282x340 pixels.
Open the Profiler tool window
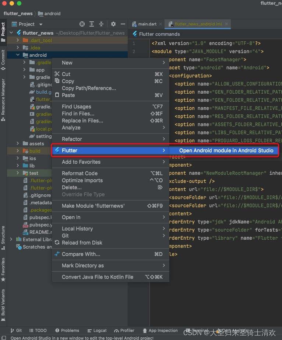(x=124, y=330)
